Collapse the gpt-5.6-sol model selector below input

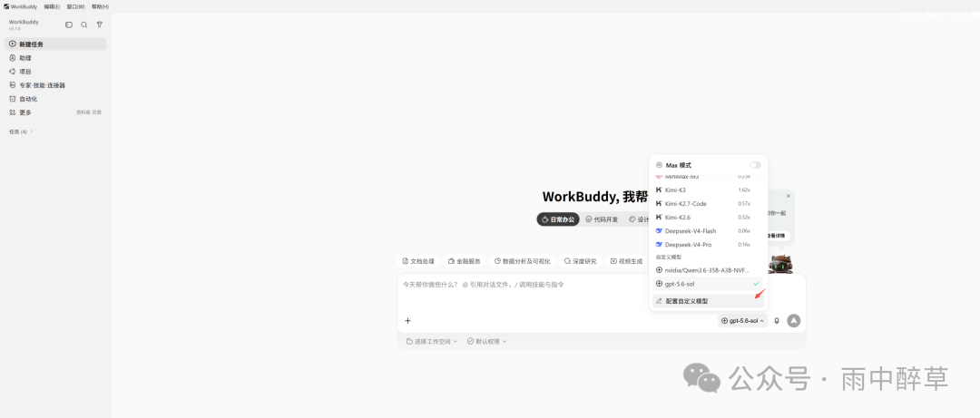(x=742, y=321)
